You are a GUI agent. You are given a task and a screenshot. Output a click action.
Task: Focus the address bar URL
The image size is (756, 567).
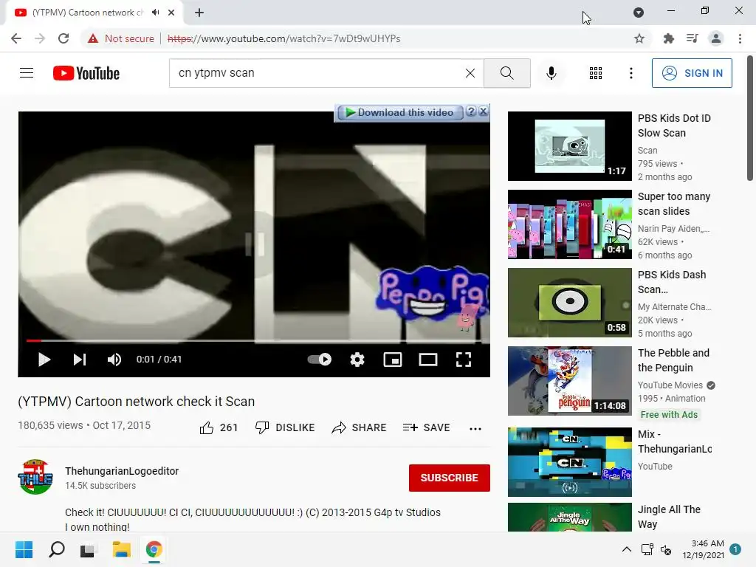(283, 38)
